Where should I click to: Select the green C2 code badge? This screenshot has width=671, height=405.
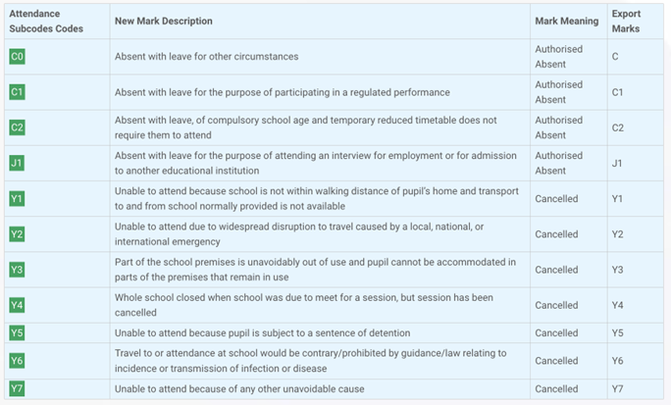(x=17, y=127)
